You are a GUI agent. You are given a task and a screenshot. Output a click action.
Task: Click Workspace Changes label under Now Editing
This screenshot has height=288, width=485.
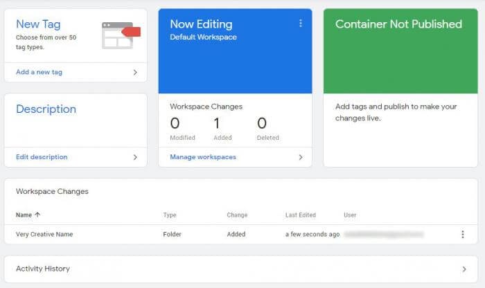point(206,107)
